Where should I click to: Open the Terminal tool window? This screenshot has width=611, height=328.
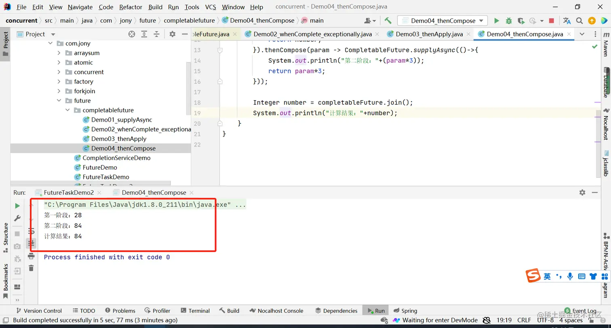(195, 311)
